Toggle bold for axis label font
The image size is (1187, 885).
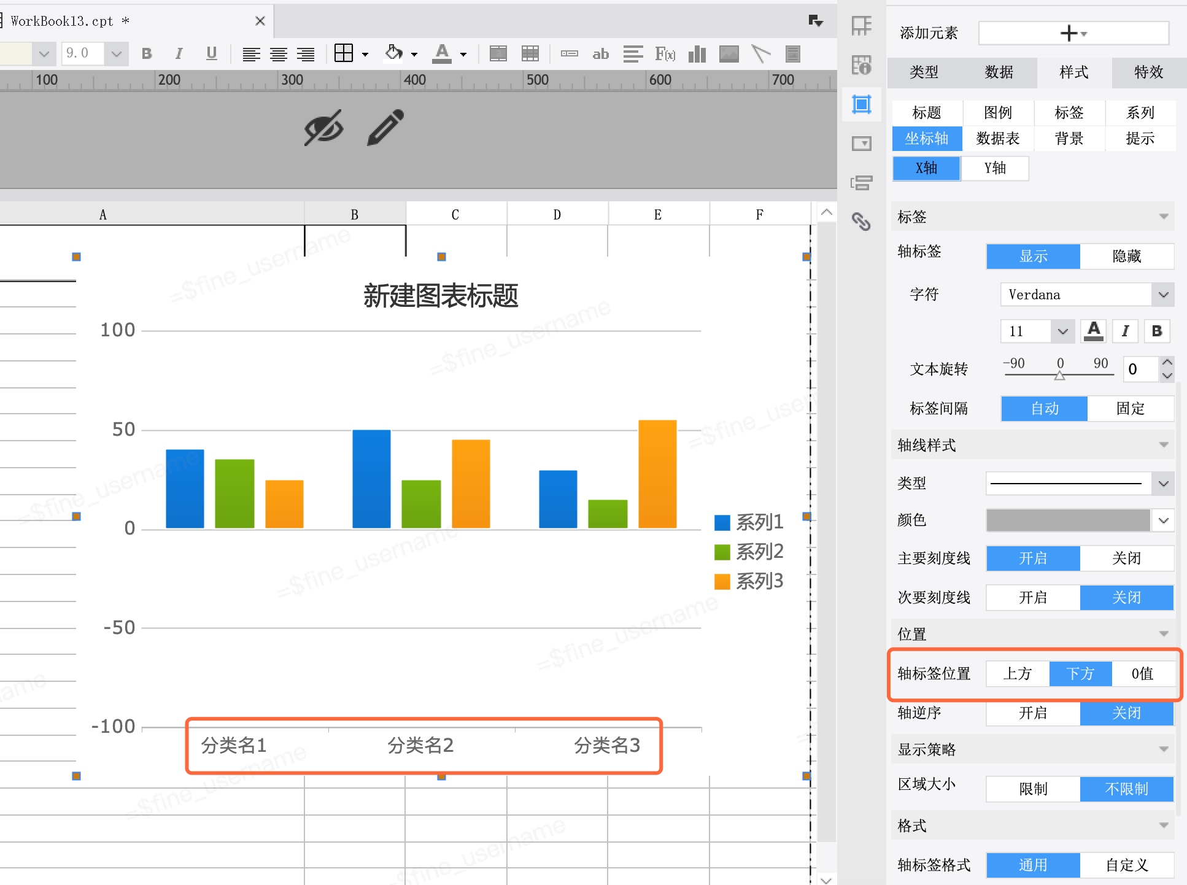[x=1157, y=331]
